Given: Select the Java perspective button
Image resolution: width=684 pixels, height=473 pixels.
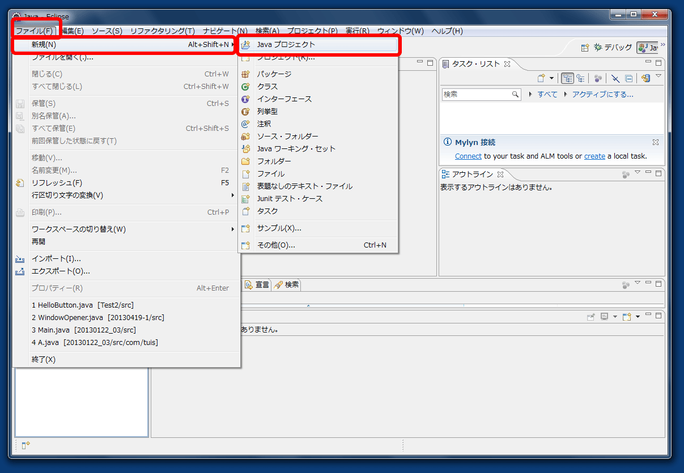Looking at the screenshot, I should [647, 48].
